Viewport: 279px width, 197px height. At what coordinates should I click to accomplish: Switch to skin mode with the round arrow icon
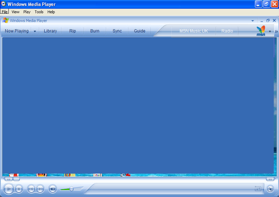(270, 189)
